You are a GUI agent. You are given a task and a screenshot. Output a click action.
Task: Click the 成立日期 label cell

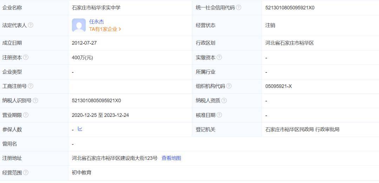click(34, 43)
